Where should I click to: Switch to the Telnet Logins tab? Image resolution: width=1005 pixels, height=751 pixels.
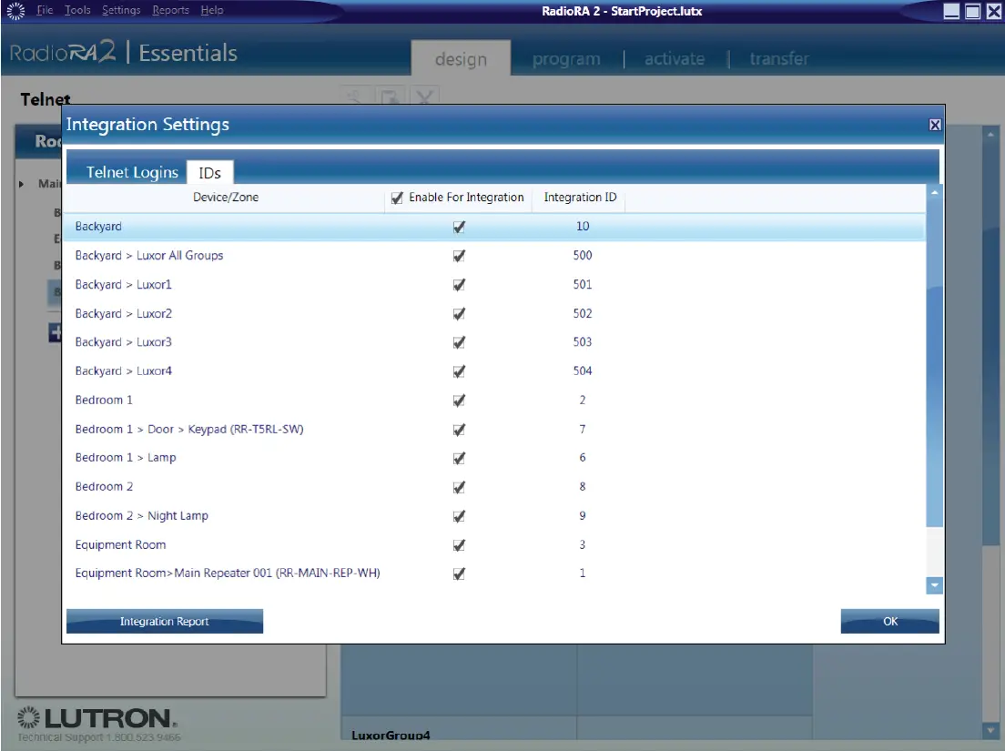(x=131, y=171)
